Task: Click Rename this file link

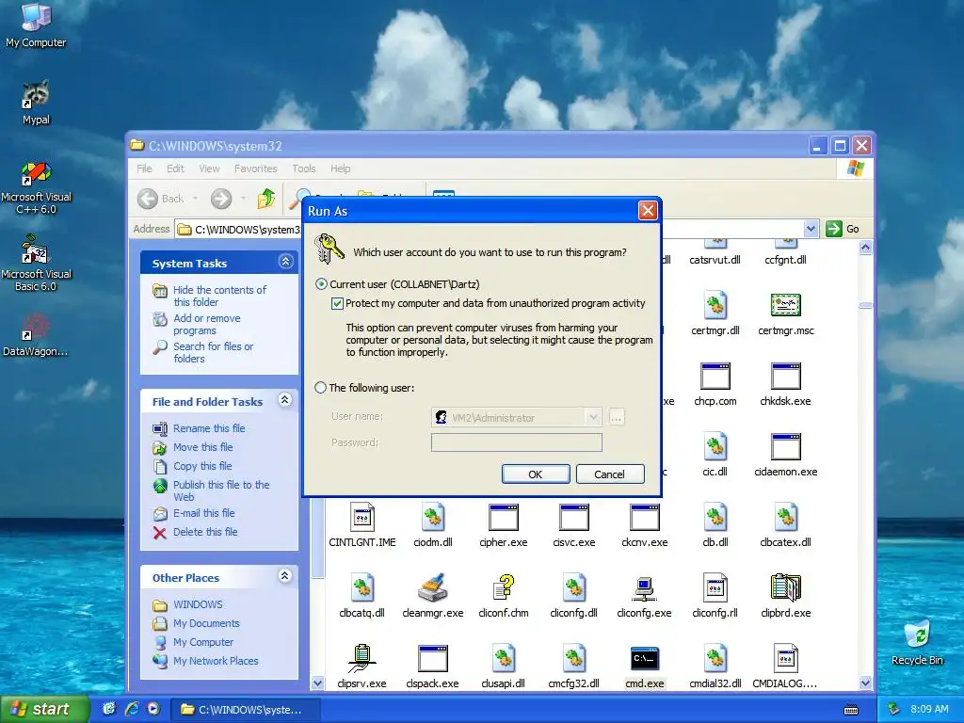Action: click(209, 428)
